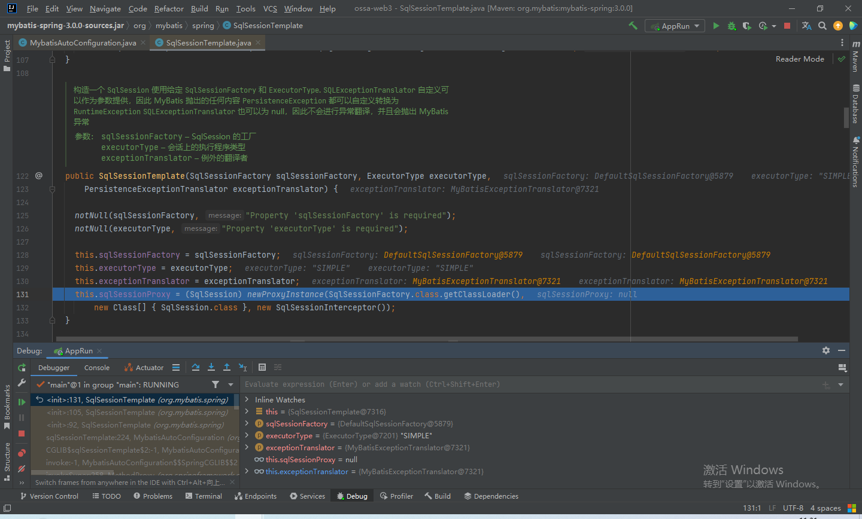Close the SqlSessionTemplate.java editor tab
Viewport: 862px width, 519px height.
258,42
